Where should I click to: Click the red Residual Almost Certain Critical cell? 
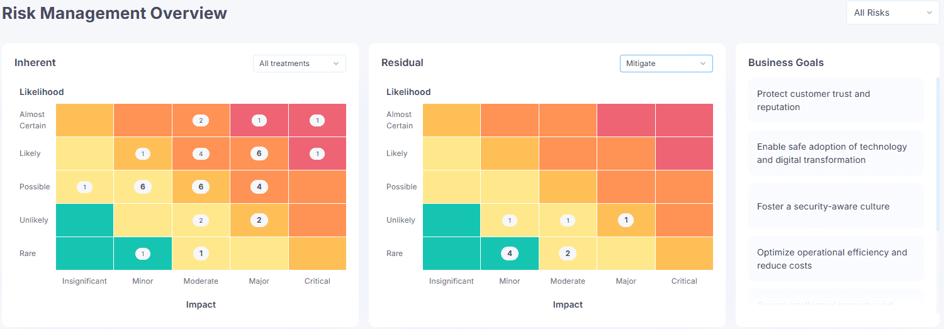(684, 120)
